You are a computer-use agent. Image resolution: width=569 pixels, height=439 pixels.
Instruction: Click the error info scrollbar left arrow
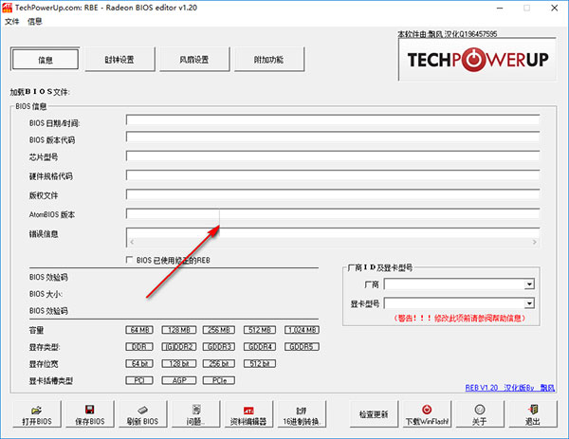tap(132, 242)
